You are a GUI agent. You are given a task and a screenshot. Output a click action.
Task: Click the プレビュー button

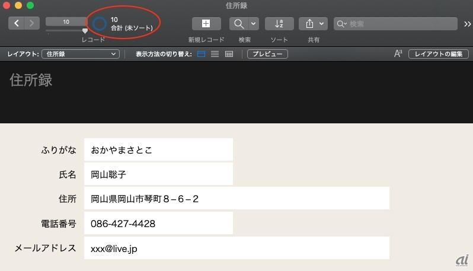tap(267, 54)
